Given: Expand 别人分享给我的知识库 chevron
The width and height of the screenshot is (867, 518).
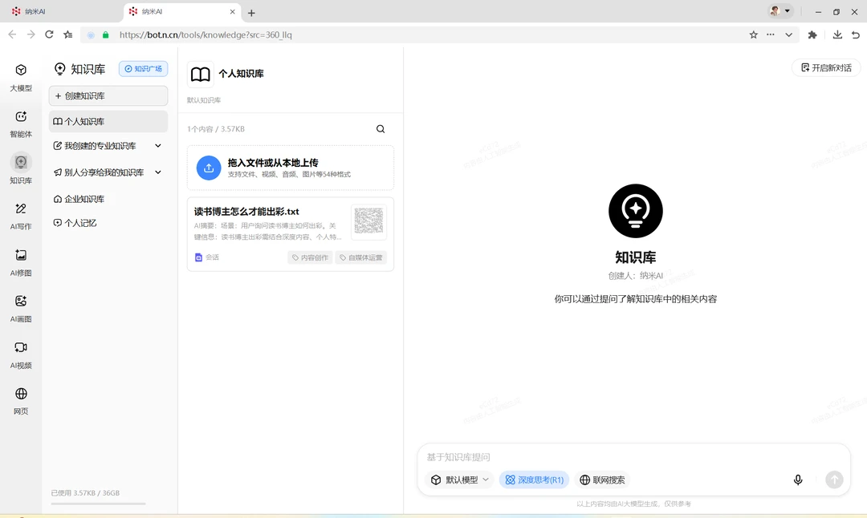Looking at the screenshot, I should (x=158, y=172).
